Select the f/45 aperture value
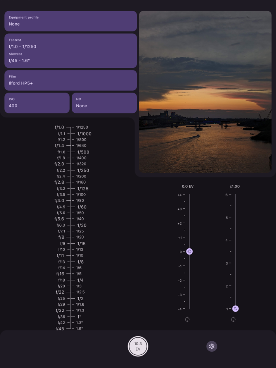276x368 pixels. pos(60,328)
